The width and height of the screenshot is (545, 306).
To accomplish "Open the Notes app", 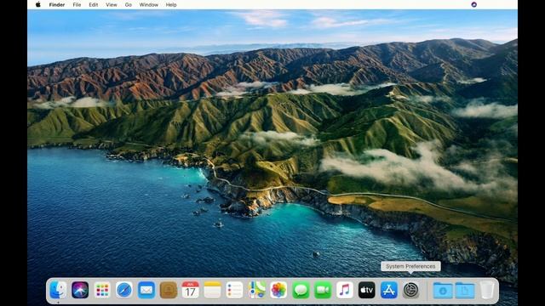I will coord(212,290).
